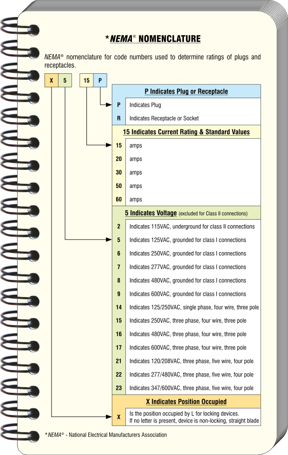288x455 pixels.
Task: Click 'Indicates 125/250VAC, single phase' row
Action: (x=186, y=307)
